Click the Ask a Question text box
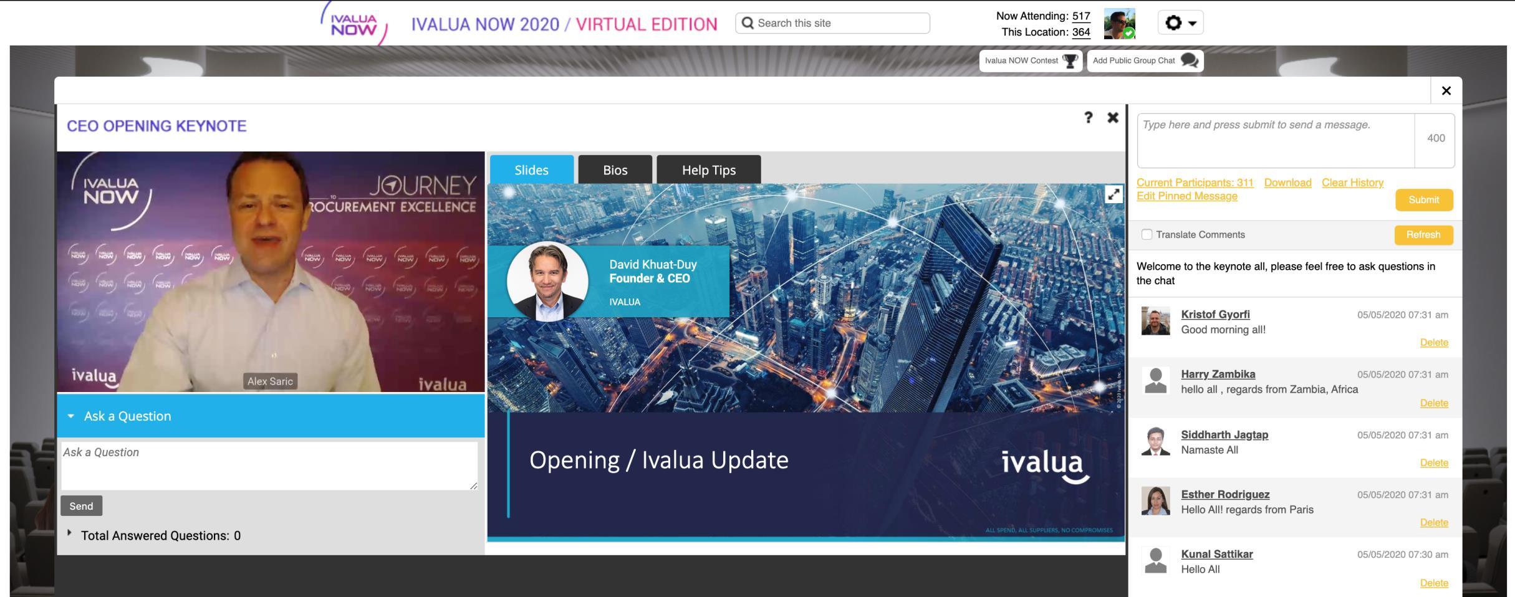The height and width of the screenshot is (597, 1515). [269, 466]
